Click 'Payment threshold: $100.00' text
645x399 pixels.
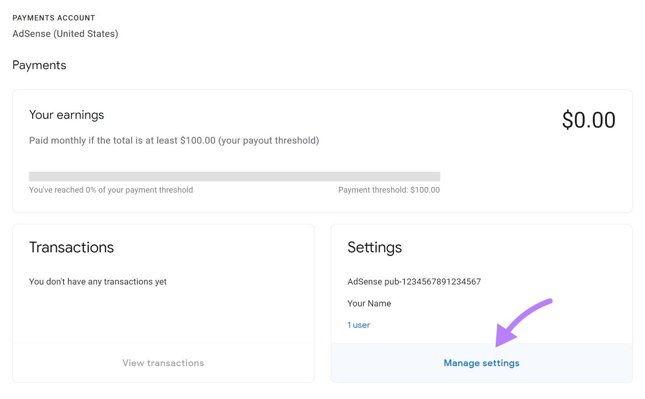[389, 190]
